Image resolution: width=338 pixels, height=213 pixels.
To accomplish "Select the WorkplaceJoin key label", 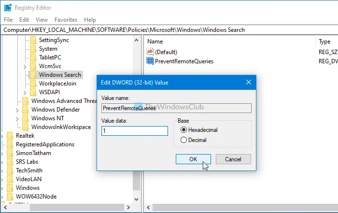I will (57, 84).
